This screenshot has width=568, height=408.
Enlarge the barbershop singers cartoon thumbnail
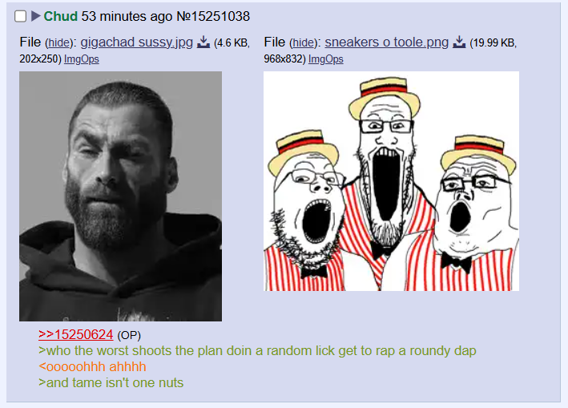391,181
